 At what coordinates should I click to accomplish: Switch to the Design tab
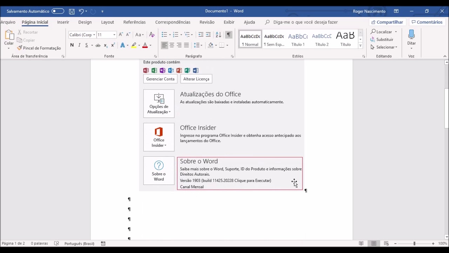(x=85, y=22)
